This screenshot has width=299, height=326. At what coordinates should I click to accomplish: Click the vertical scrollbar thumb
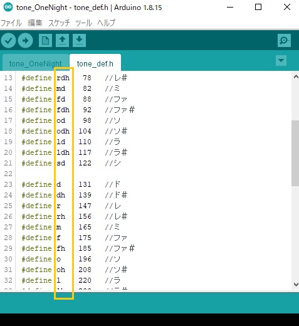(x=295, y=153)
